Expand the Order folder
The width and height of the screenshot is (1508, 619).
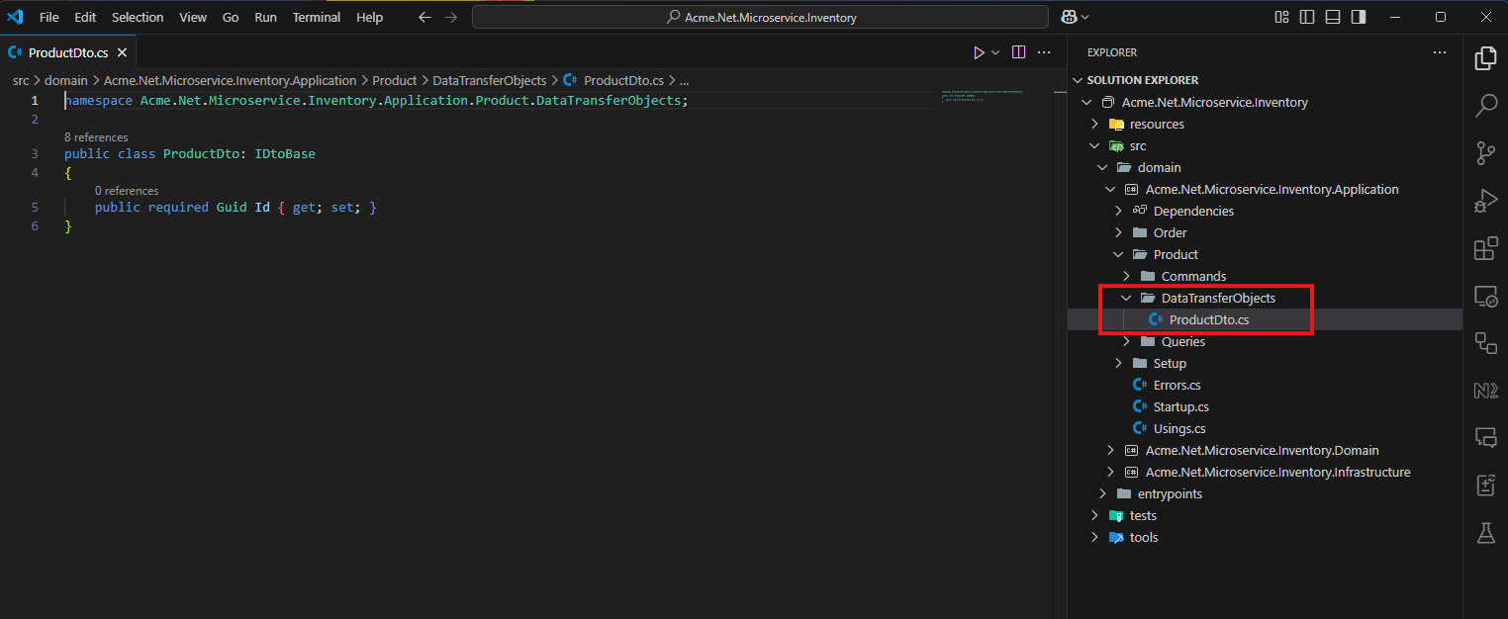1118,232
